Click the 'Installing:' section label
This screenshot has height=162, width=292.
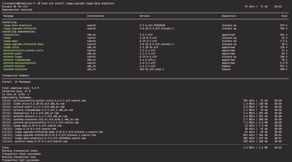pyautogui.click(x=10, y=22)
